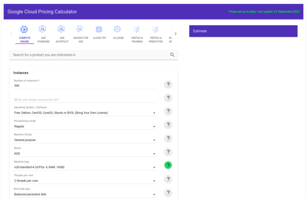Image resolution: width=308 pixels, height=199 pixels.
Task: Switch to the Compute Engine tab label
Action: [x=25, y=40]
